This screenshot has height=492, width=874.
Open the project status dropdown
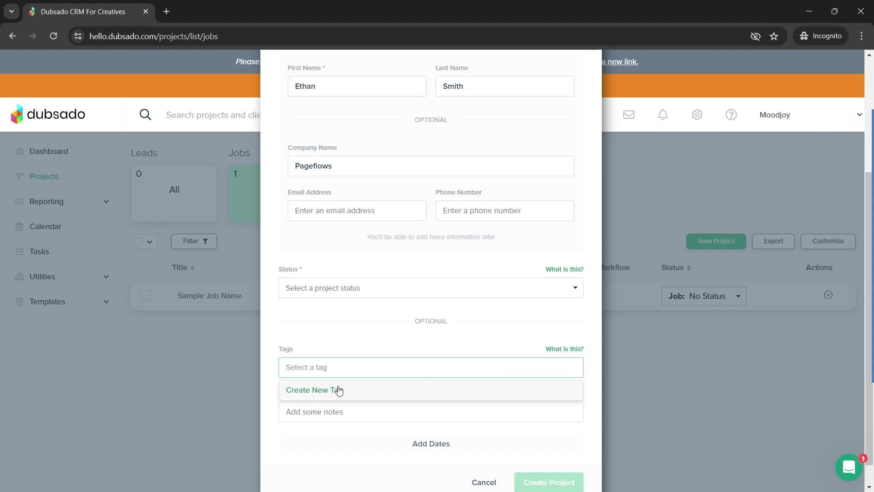point(431,288)
